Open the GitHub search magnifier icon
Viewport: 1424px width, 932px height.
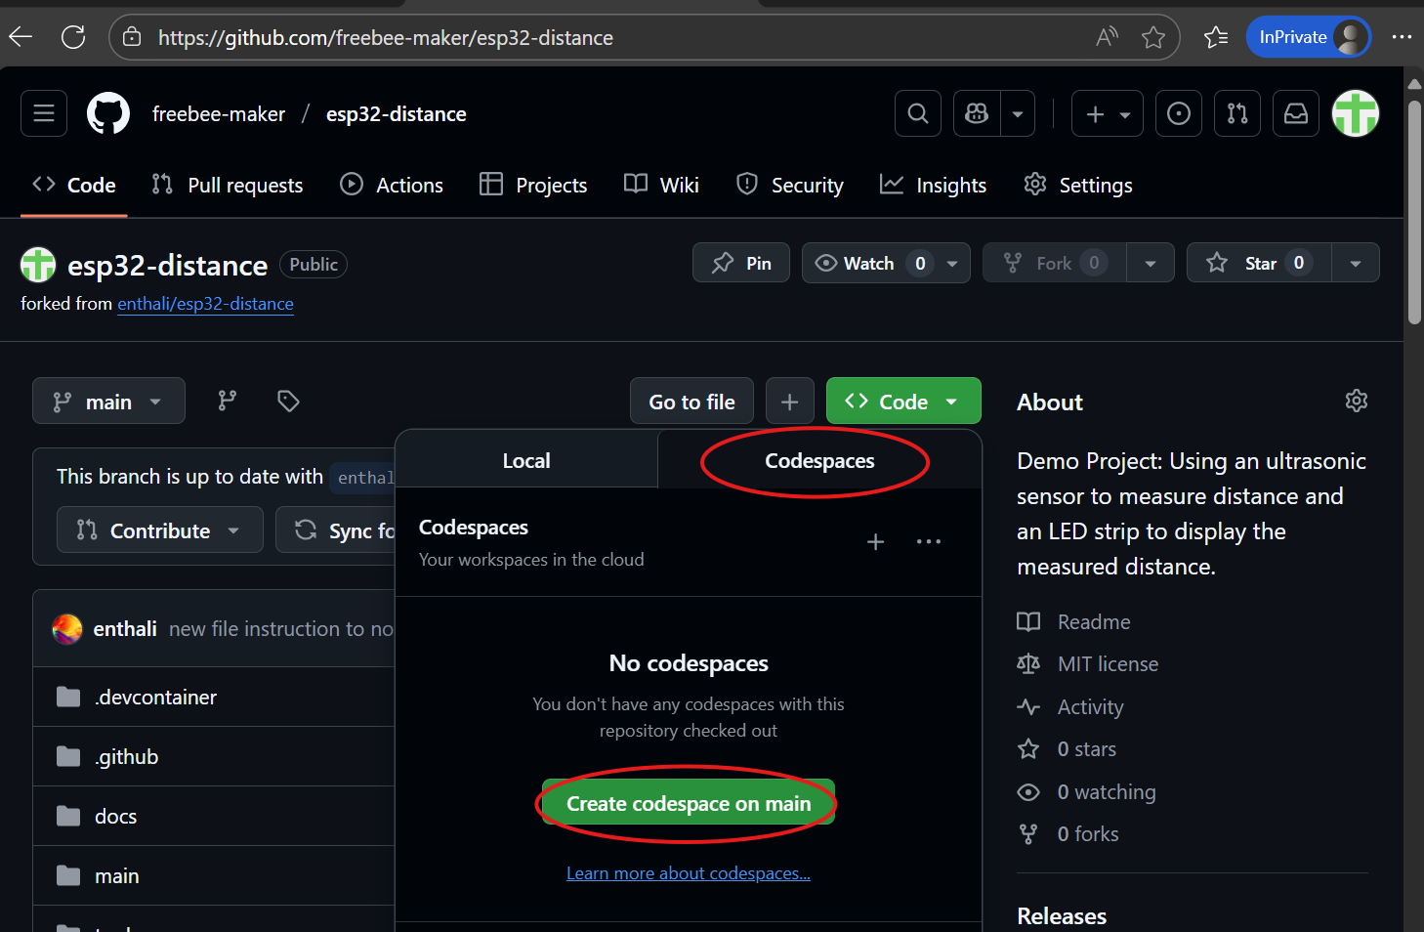pyautogui.click(x=917, y=113)
